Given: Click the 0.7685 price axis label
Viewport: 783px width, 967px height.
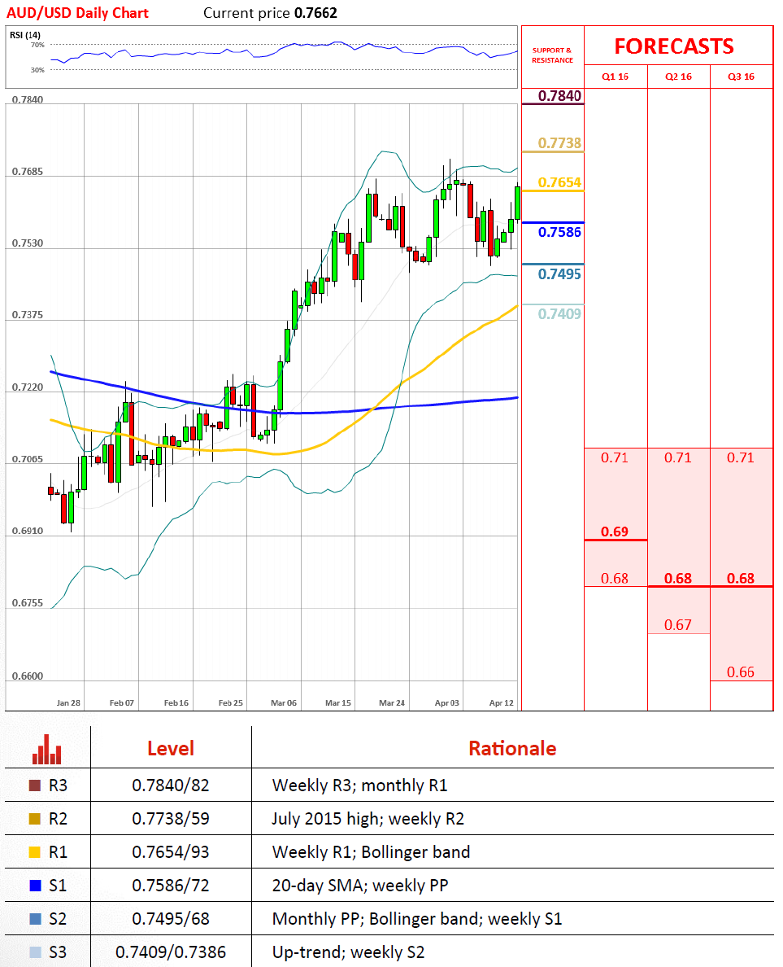Looking at the screenshot, I should pos(28,172).
